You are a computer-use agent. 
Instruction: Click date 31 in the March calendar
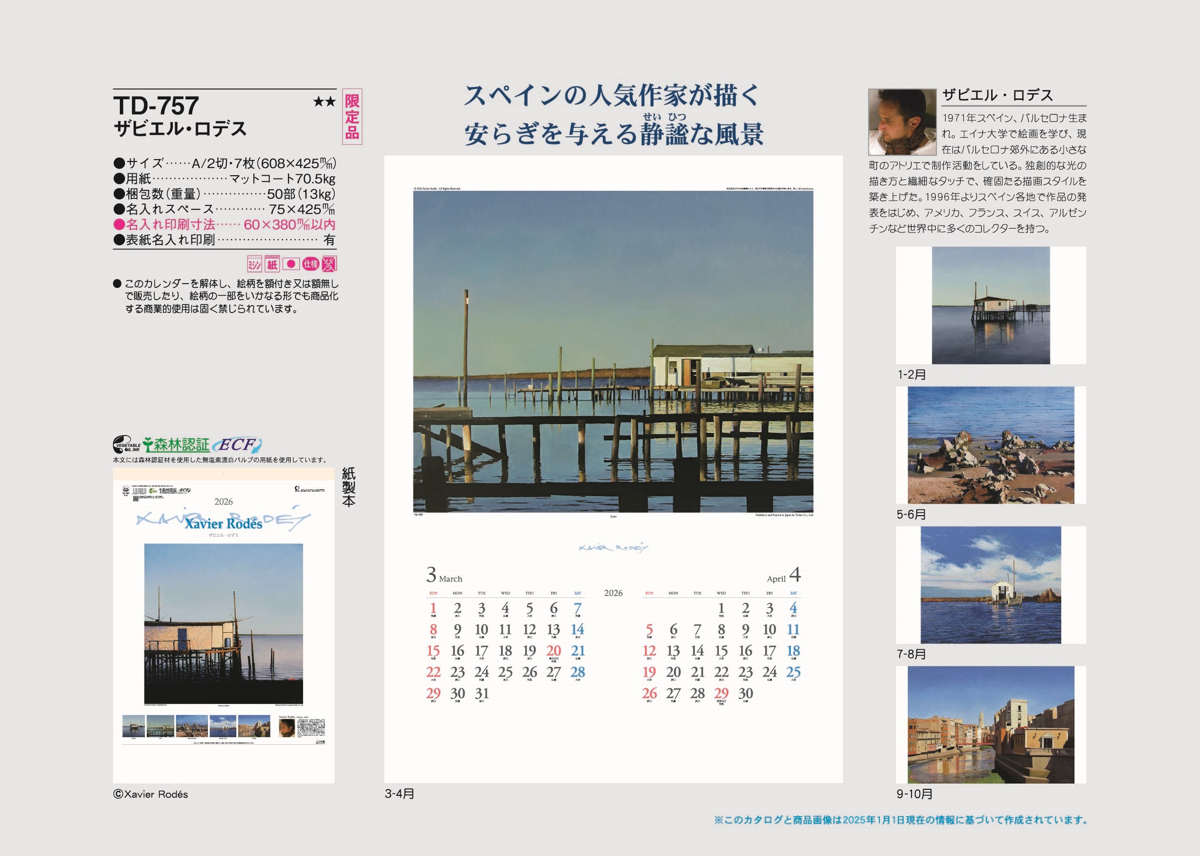pos(481,694)
